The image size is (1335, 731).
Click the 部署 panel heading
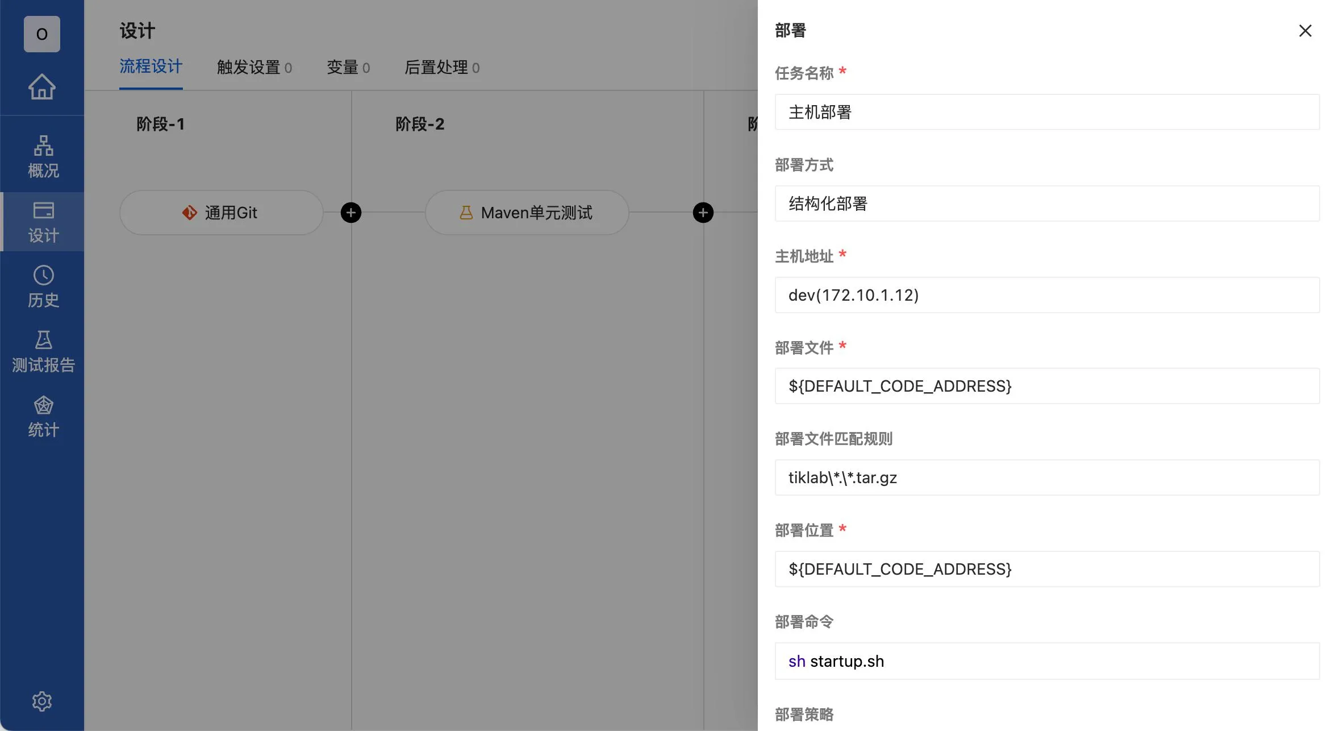pyautogui.click(x=790, y=30)
